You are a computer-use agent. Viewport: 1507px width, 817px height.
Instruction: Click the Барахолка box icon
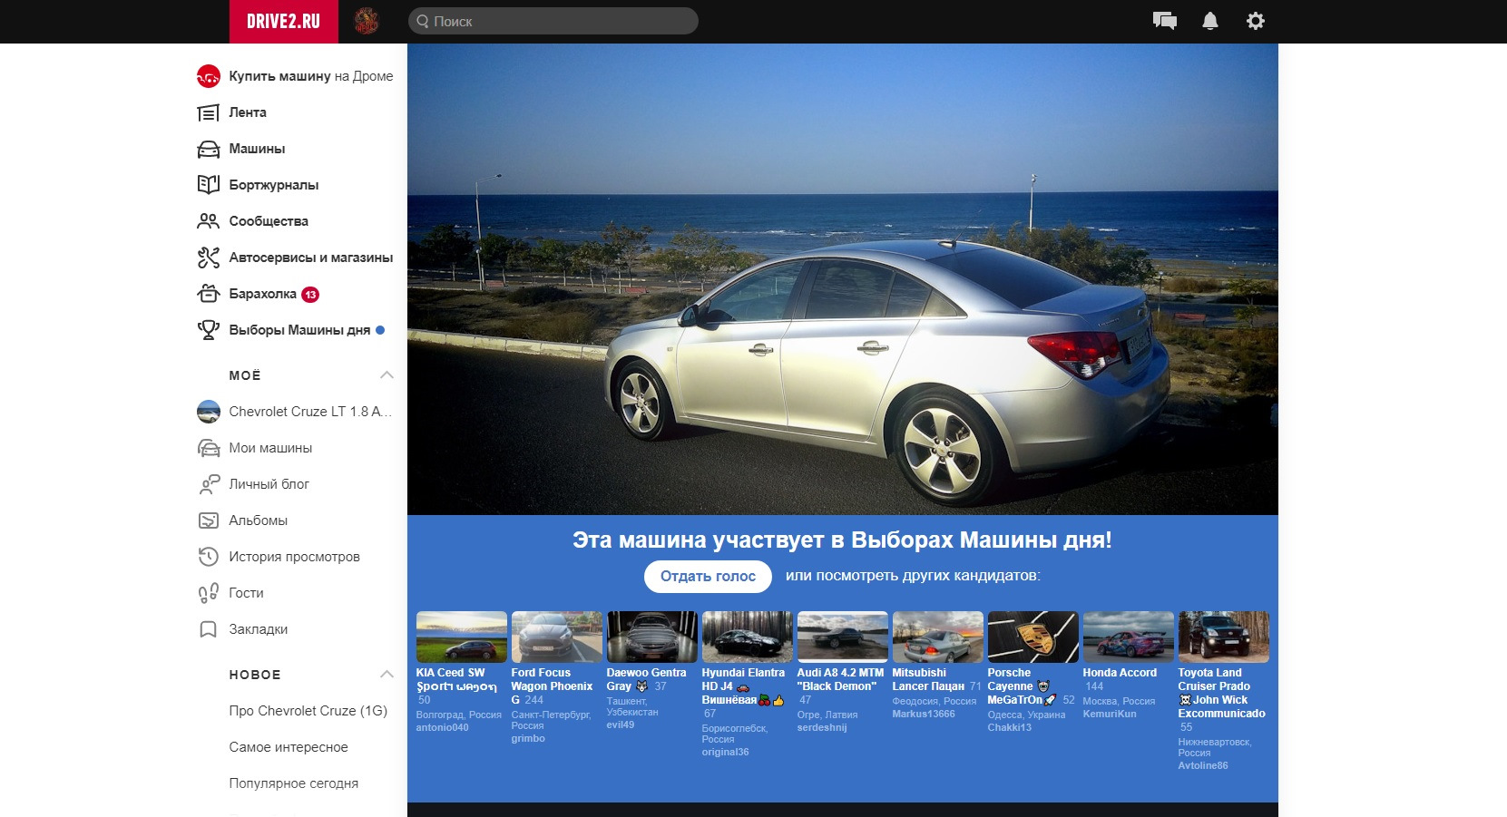(x=209, y=294)
